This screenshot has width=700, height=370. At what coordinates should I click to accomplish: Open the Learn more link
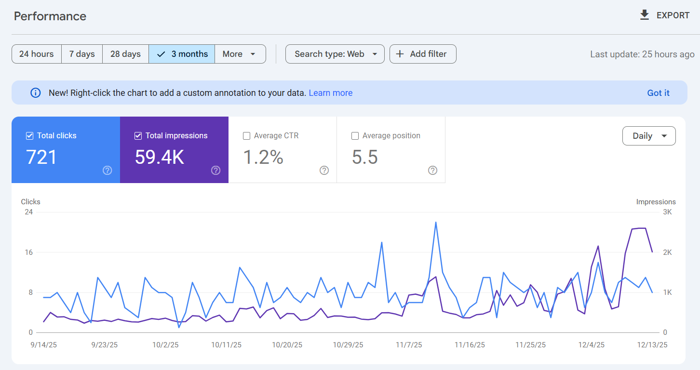tap(330, 93)
